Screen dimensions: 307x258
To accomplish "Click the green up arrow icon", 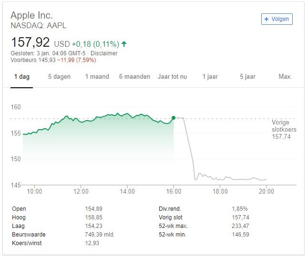I will (124, 44).
